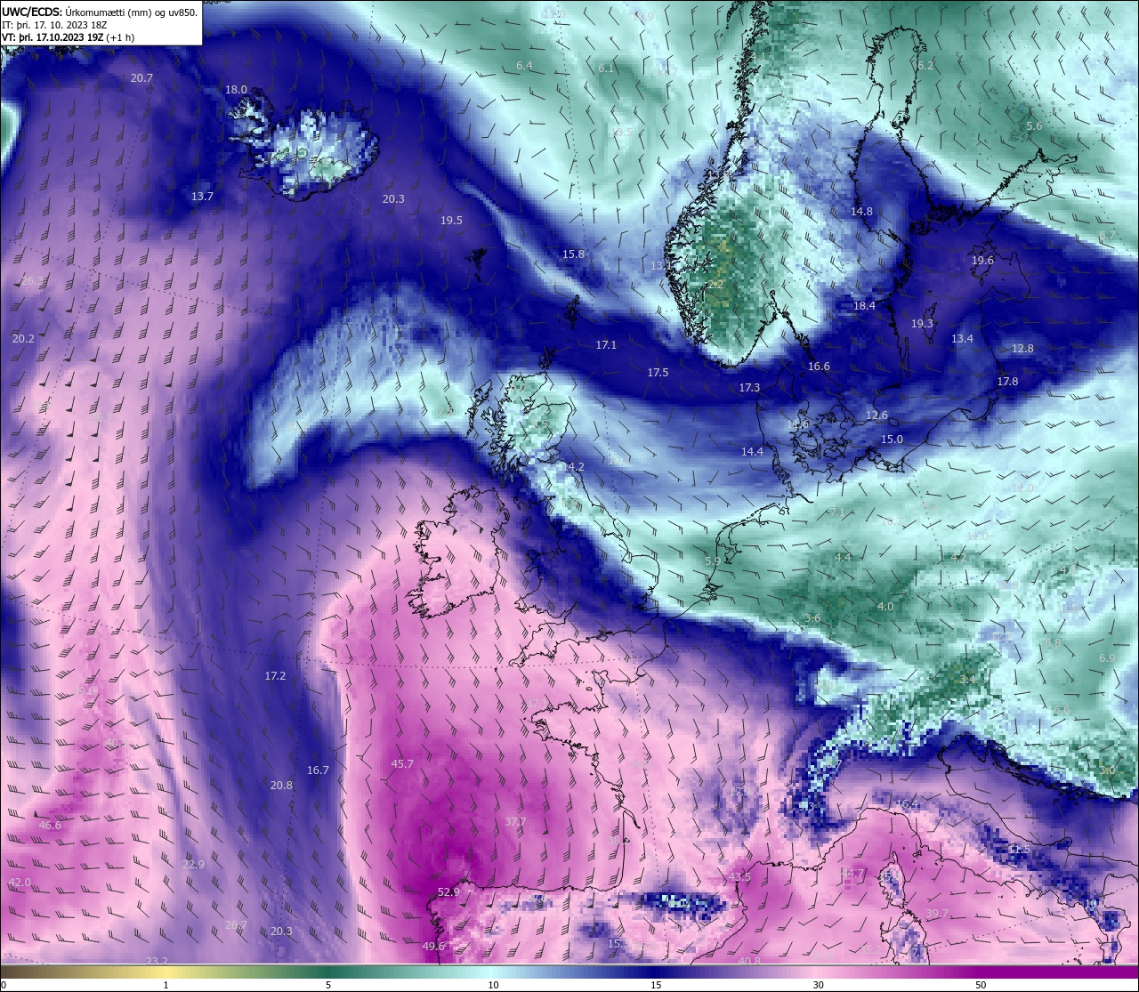Click the 5.6 value label
Image resolution: width=1139 pixels, height=992 pixels.
(x=1034, y=126)
